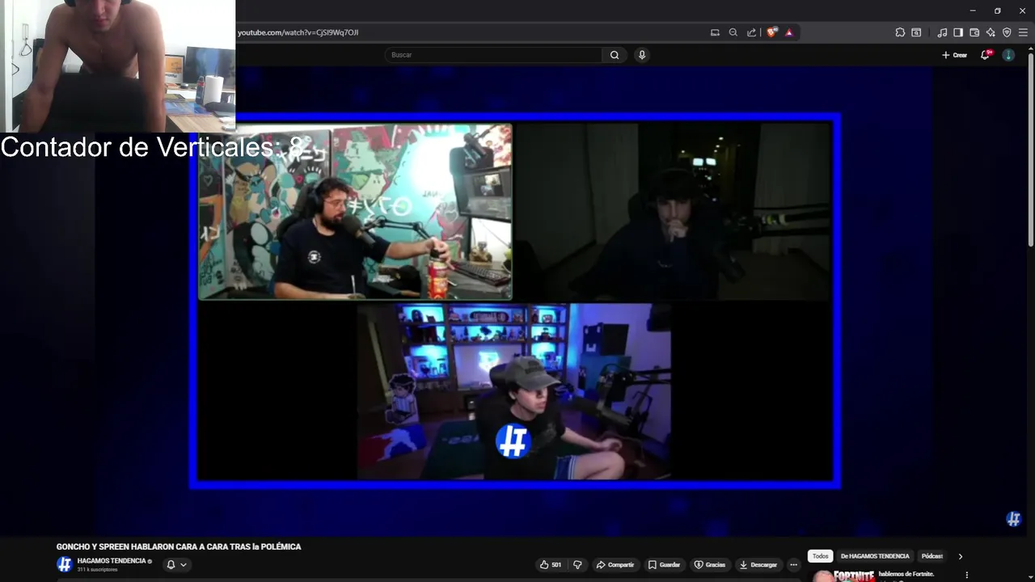Open the Fortnite recommended video thumbnail

click(843, 576)
